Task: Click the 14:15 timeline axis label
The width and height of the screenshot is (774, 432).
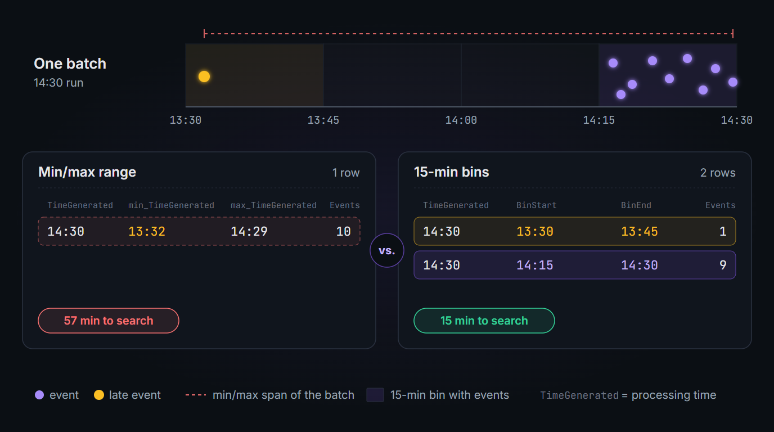Action: (599, 120)
